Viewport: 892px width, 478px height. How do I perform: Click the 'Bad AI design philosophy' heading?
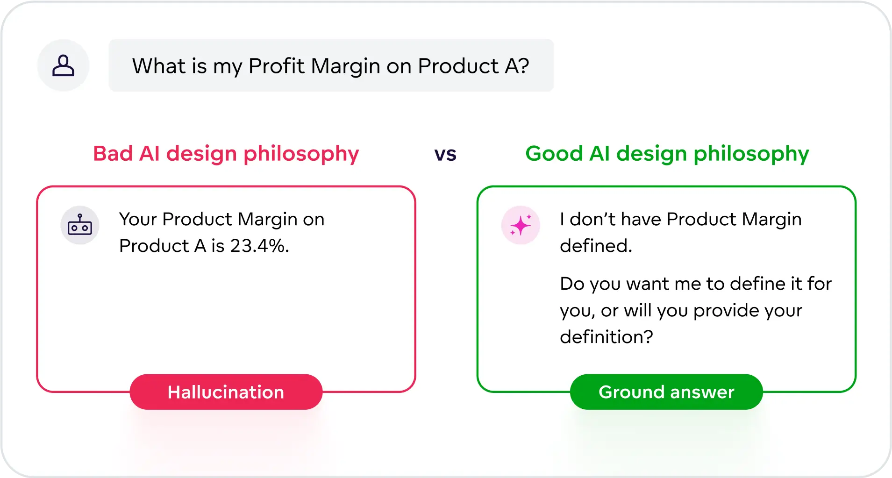(226, 154)
